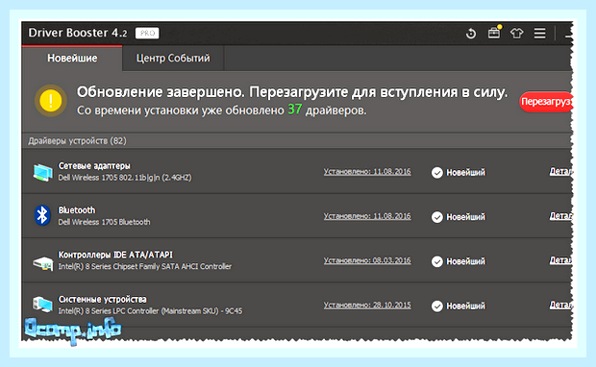Click checkmark icon in Контроллеры IDE row

[x=437, y=261]
